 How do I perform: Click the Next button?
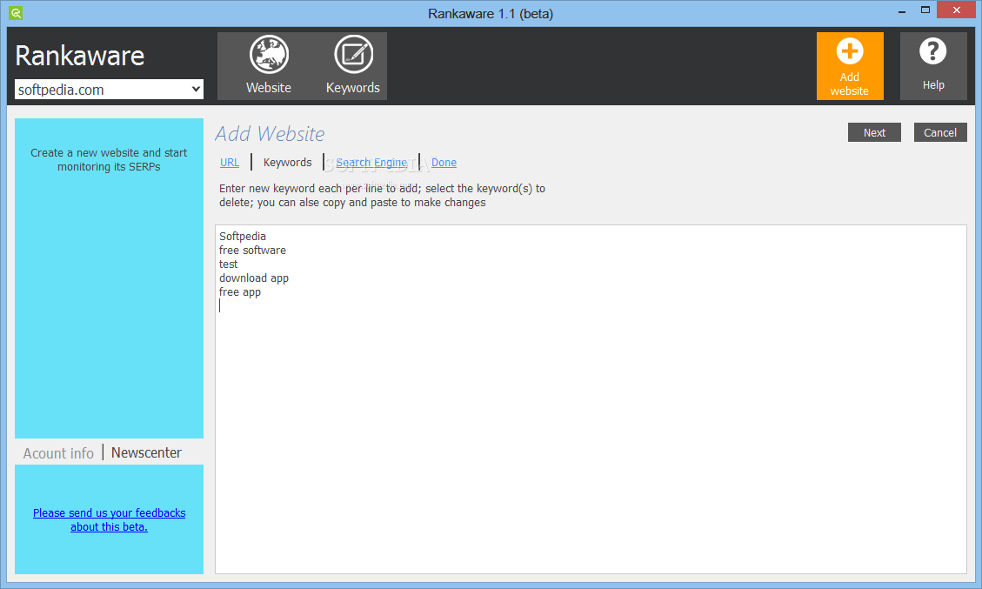(x=874, y=132)
